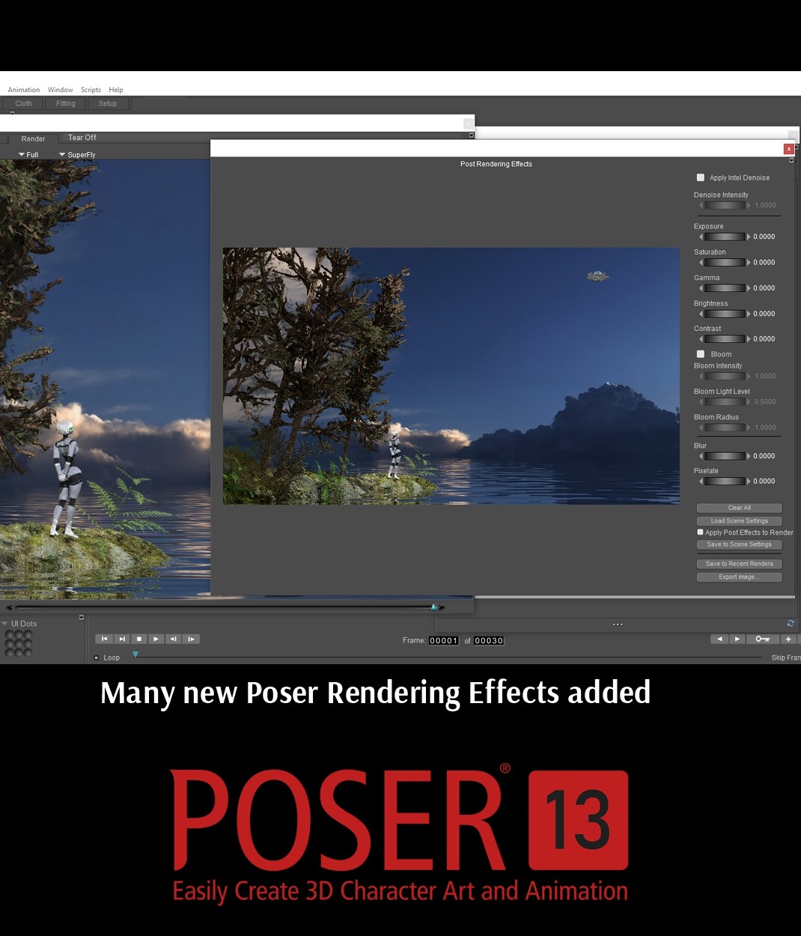Open the Animation menu
The width and height of the screenshot is (801, 936).
[x=24, y=90]
